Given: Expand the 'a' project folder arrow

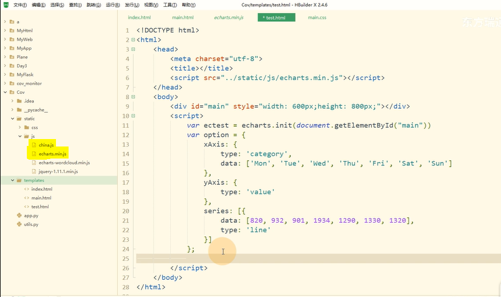Looking at the screenshot, I should [x=5, y=22].
